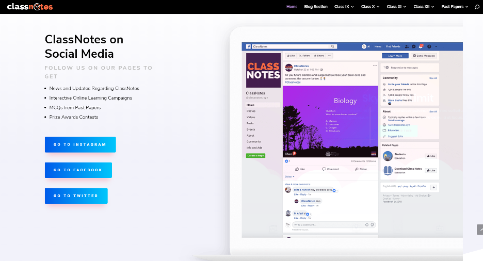
Task: Click the Go To Twitter button
Action: click(76, 196)
